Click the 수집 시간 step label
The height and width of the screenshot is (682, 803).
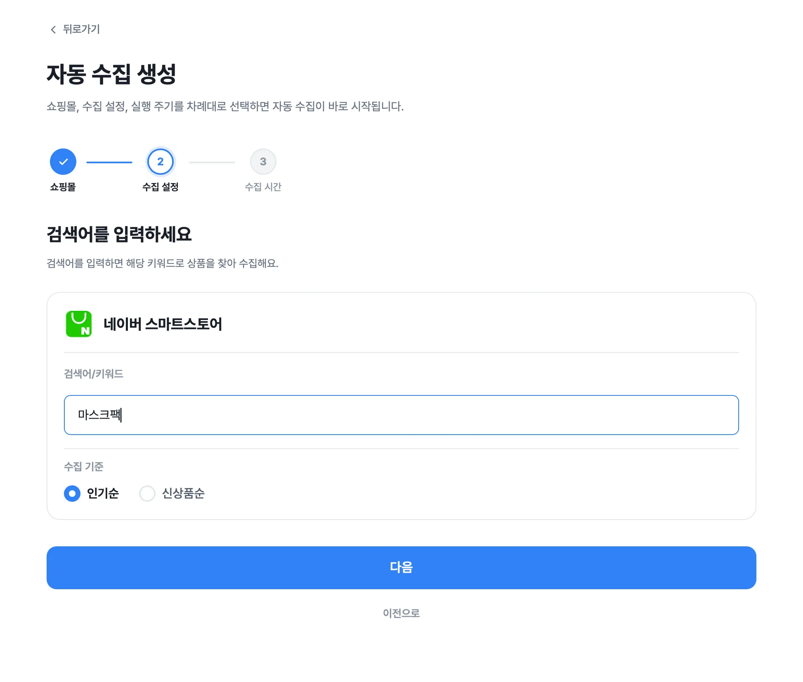(263, 187)
